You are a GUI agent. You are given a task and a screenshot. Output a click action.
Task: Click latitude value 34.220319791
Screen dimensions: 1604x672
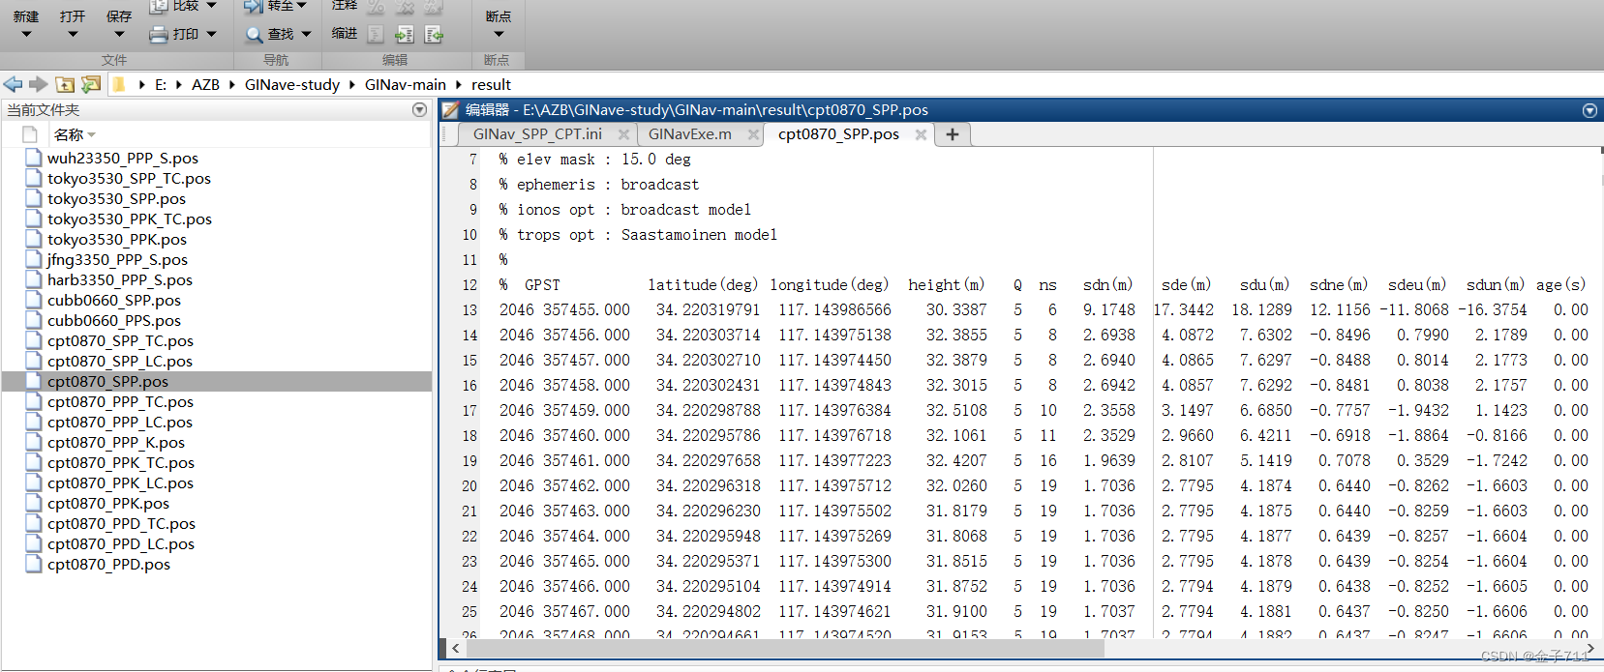[x=708, y=310]
